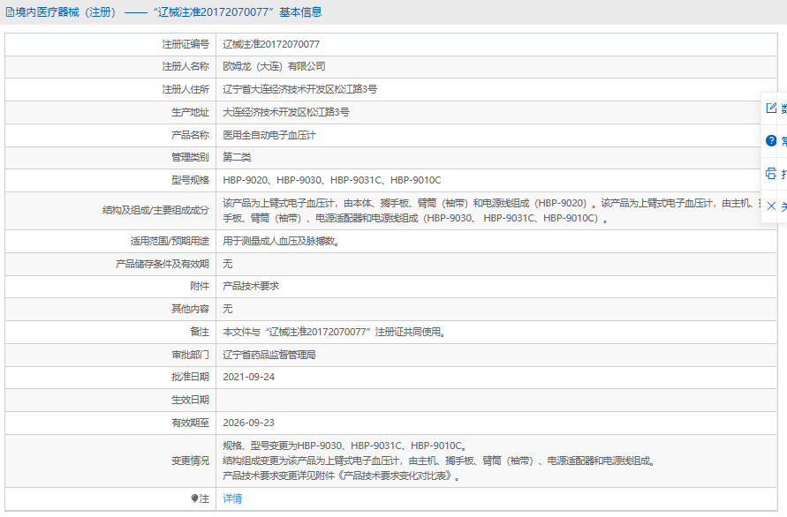Click the 产品名称 label cell

[x=110, y=135]
